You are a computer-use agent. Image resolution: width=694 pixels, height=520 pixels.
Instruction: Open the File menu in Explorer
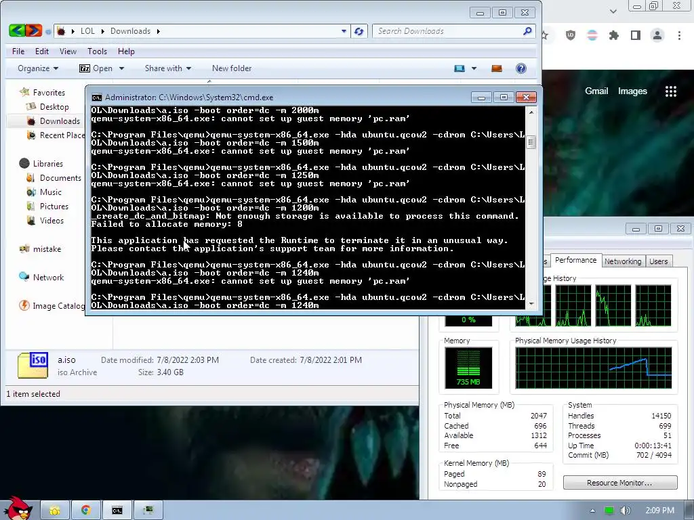(18, 51)
